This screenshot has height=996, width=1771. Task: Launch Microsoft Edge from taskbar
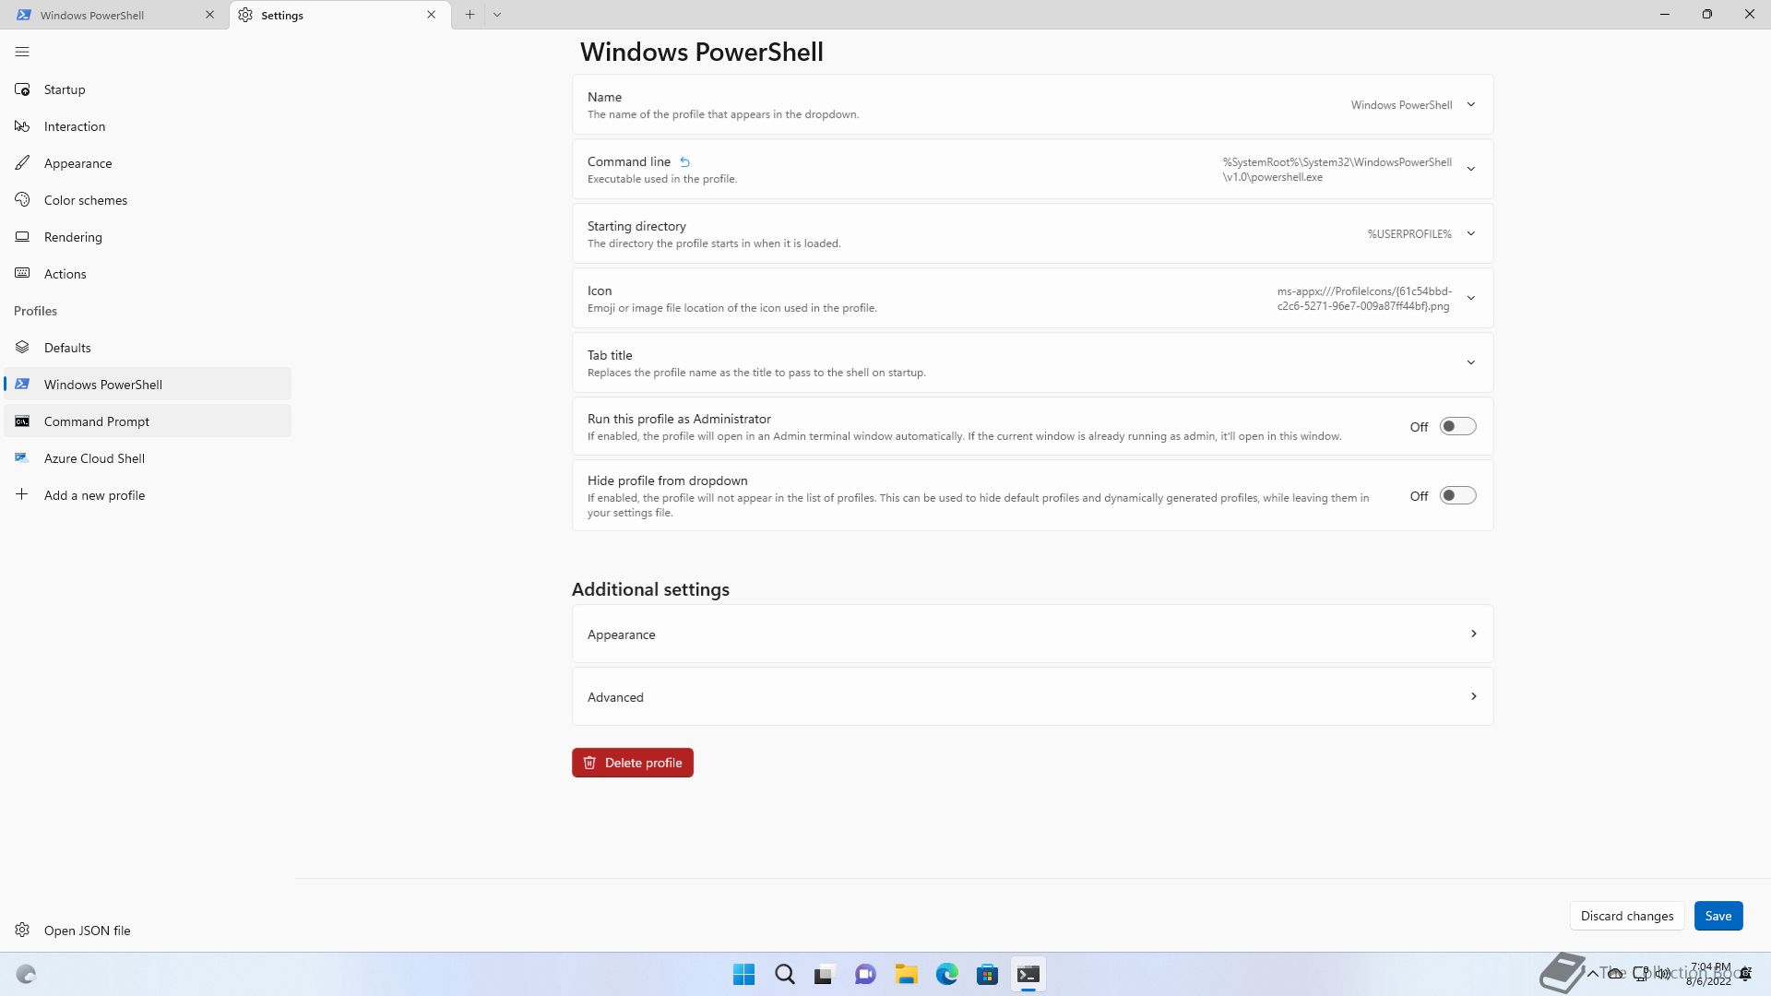(x=946, y=974)
